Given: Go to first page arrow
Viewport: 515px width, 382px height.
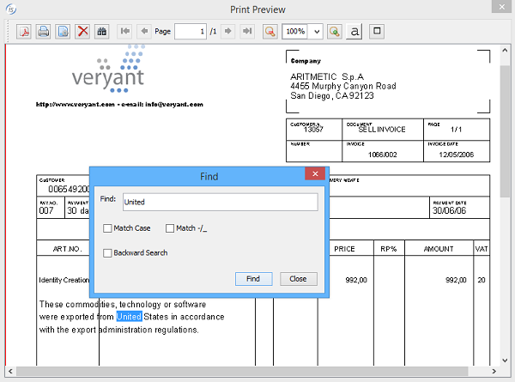Looking at the screenshot, I should coord(125,31).
